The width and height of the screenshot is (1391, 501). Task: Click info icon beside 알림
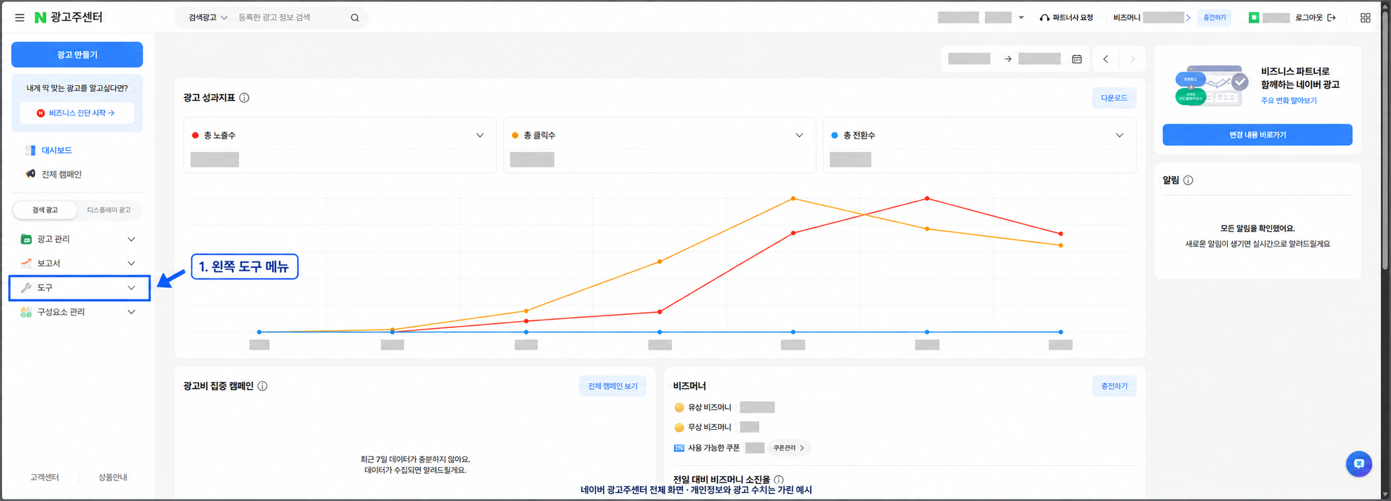pos(1188,180)
